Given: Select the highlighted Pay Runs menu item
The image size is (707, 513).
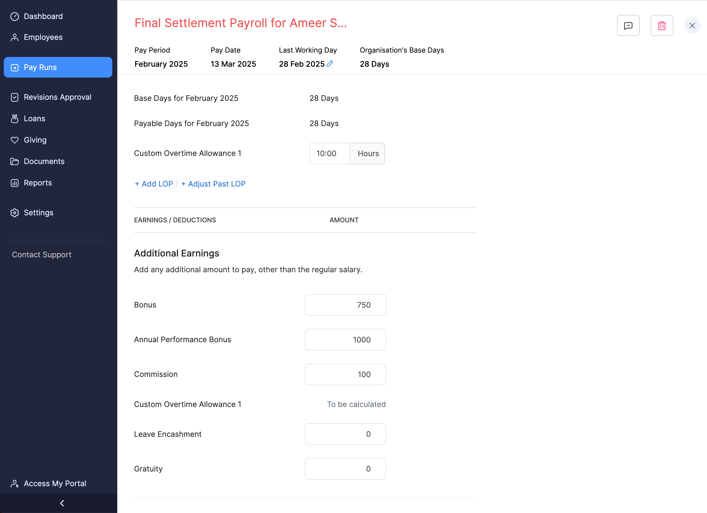Looking at the screenshot, I should coord(40,67).
